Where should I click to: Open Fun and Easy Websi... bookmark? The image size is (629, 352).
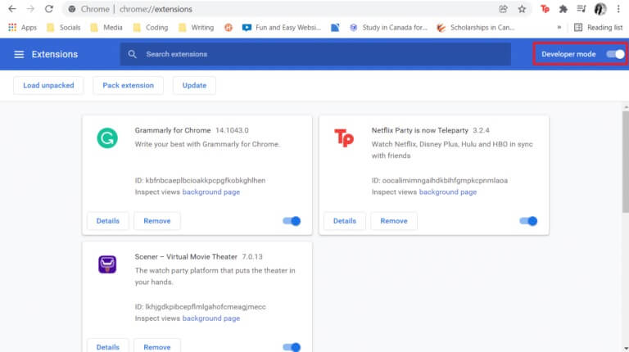(x=282, y=27)
